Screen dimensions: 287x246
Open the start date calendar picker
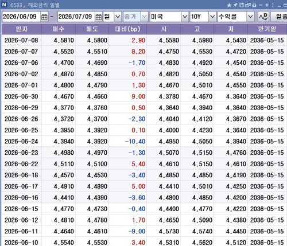(x=44, y=17)
